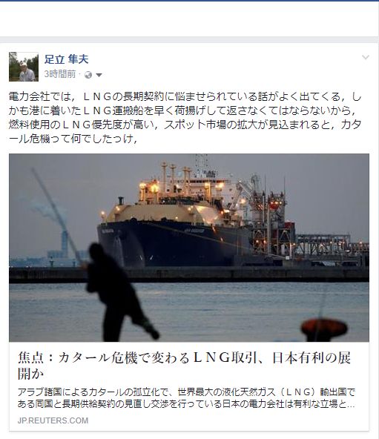Image resolution: width=379 pixels, height=439 pixels.
Task: Open the post options chevron menu
Action: [365, 58]
